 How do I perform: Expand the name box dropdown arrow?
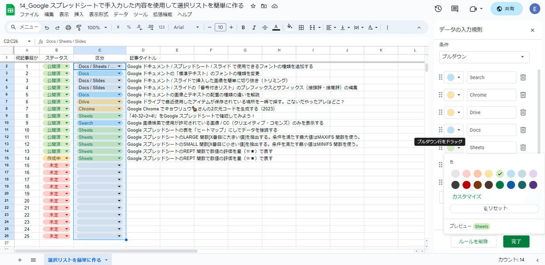[30, 41]
